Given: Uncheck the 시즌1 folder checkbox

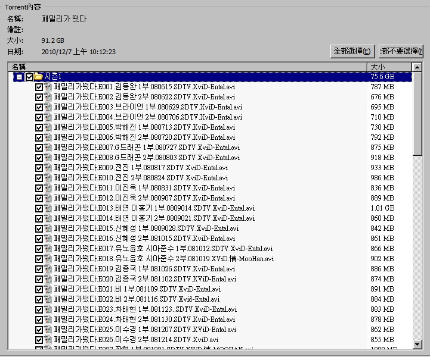Looking at the screenshot, I should pyautogui.click(x=29, y=77).
